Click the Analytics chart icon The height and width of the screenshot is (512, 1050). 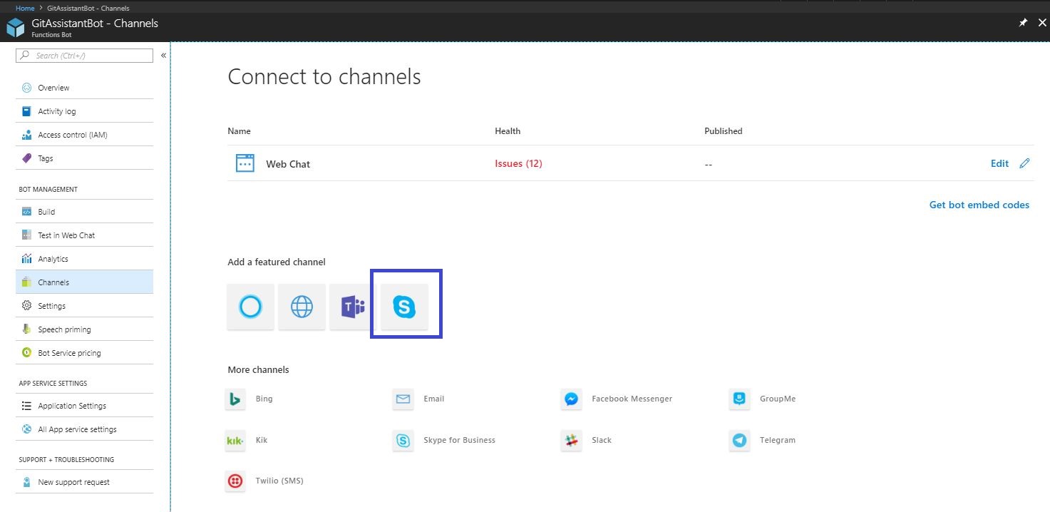pos(27,259)
